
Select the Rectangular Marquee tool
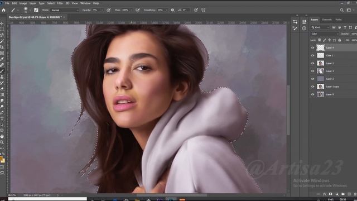[2, 30]
